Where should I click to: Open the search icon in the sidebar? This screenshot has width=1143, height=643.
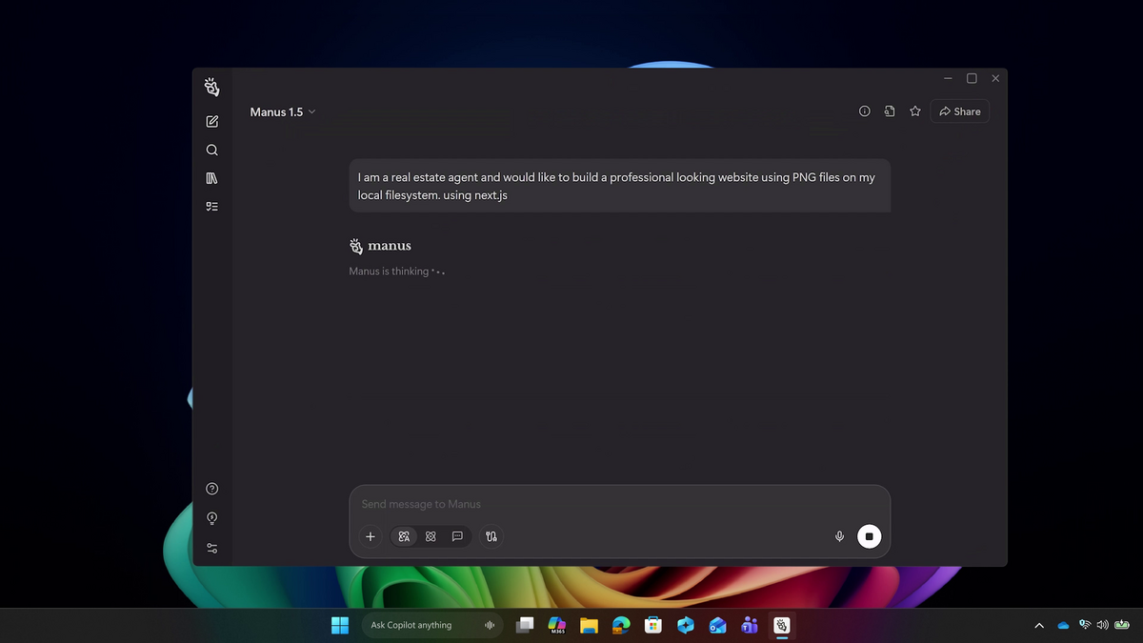[211, 150]
